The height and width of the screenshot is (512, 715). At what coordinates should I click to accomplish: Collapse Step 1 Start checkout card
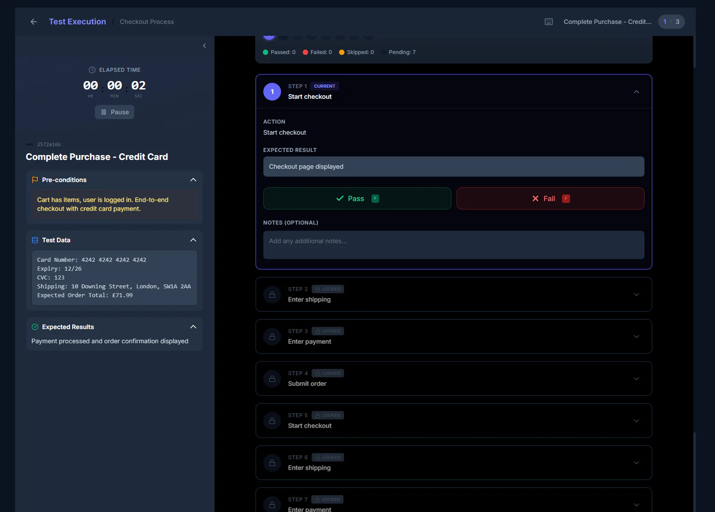[637, 92]
